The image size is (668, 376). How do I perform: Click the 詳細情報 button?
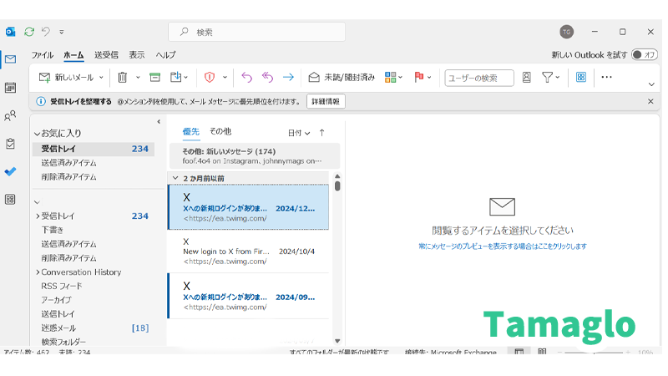(326, 101)
